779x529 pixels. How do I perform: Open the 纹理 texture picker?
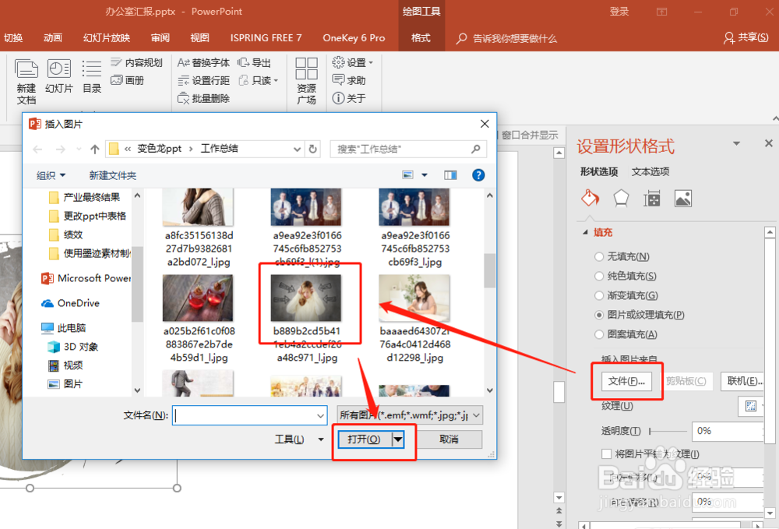point(751,406)
